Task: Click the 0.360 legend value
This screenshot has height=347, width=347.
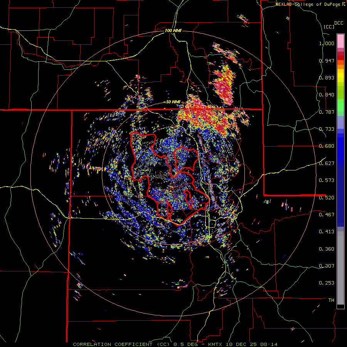Action: point(327,249)
